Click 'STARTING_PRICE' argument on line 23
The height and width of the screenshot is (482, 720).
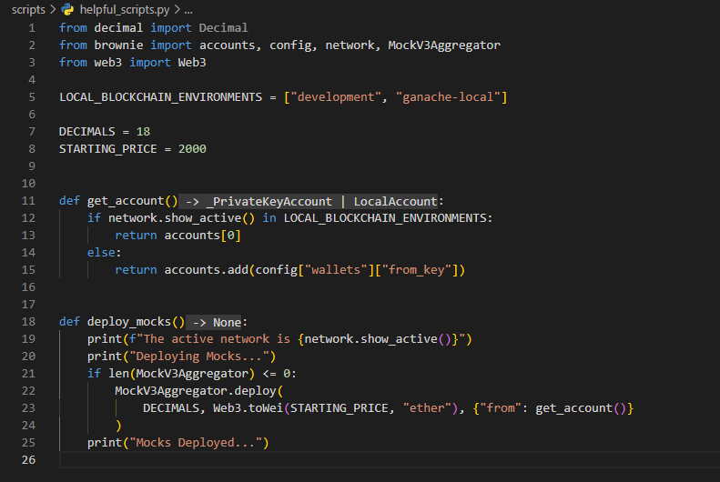tap(340, 408)
